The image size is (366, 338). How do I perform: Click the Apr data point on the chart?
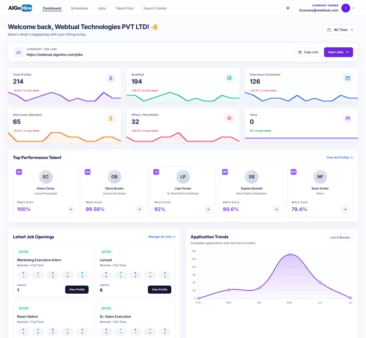[x=259, y=288]
